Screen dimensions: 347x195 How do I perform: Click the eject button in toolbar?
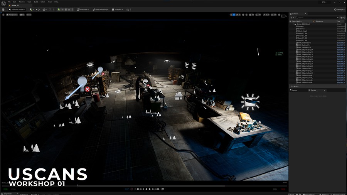coord(69,10)
